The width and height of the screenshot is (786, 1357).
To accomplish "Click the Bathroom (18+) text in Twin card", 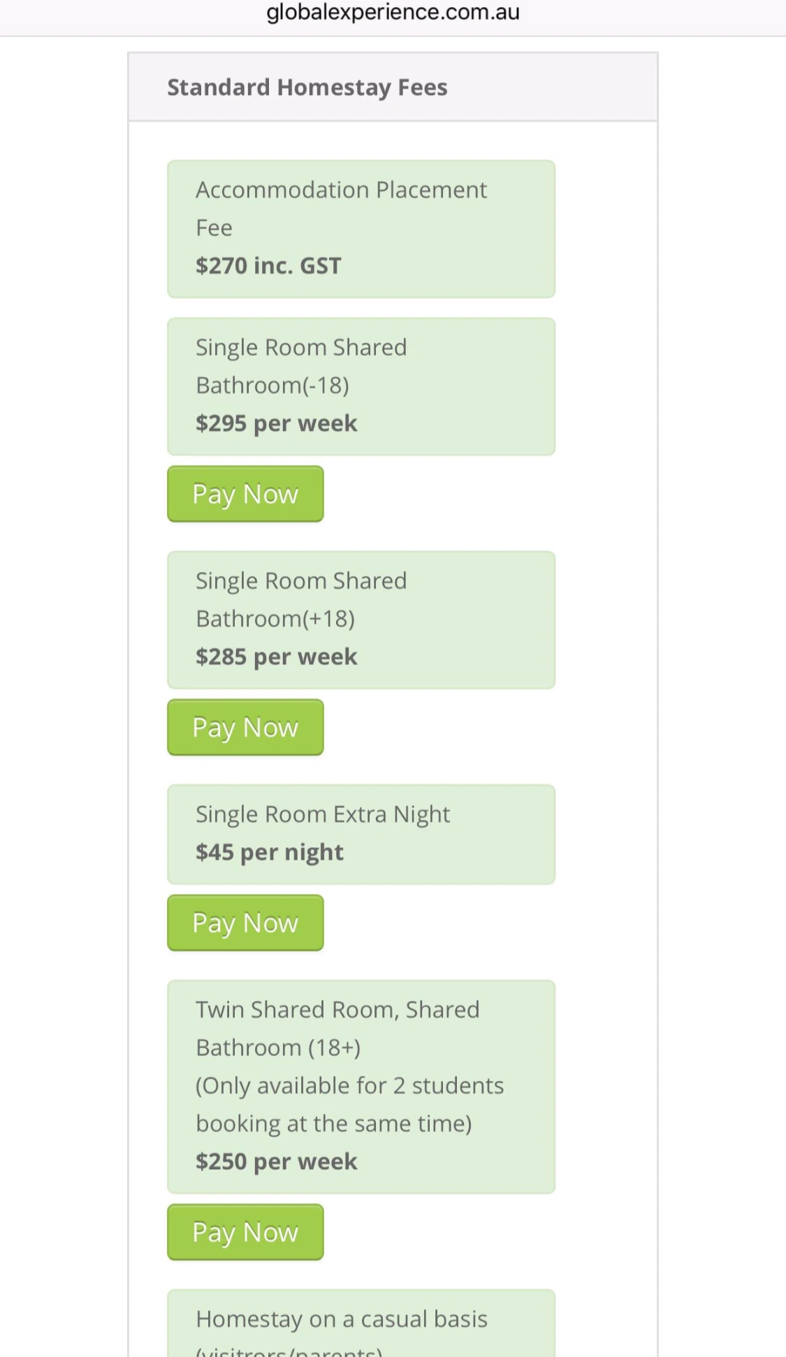I will (278, 1048).
